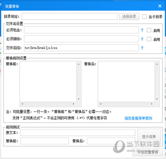The image size is (166, 159).
Task: Click up arrow of 替换后 vertical scrollbar
Action: 157,64
